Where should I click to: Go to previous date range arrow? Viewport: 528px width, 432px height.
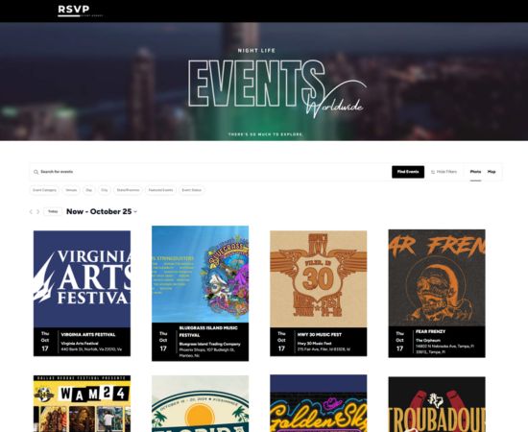pyautogui.click(x=31, y=212)
